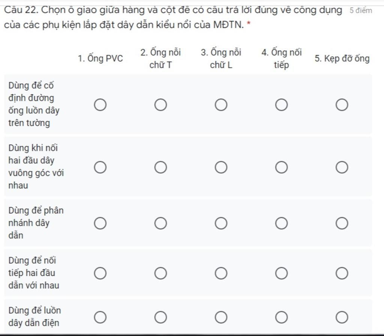Choose Ống nối chữ L for vuông góc row
This screenshot has width=384, height=336.
pos(221,167)
